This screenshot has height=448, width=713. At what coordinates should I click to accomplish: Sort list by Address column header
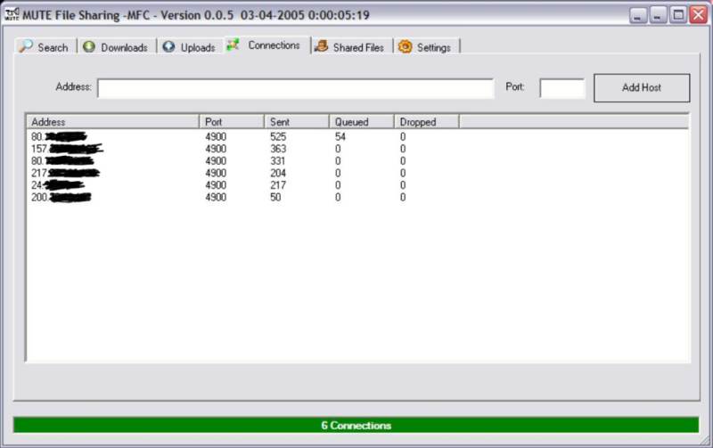click(x=112, y=122)
